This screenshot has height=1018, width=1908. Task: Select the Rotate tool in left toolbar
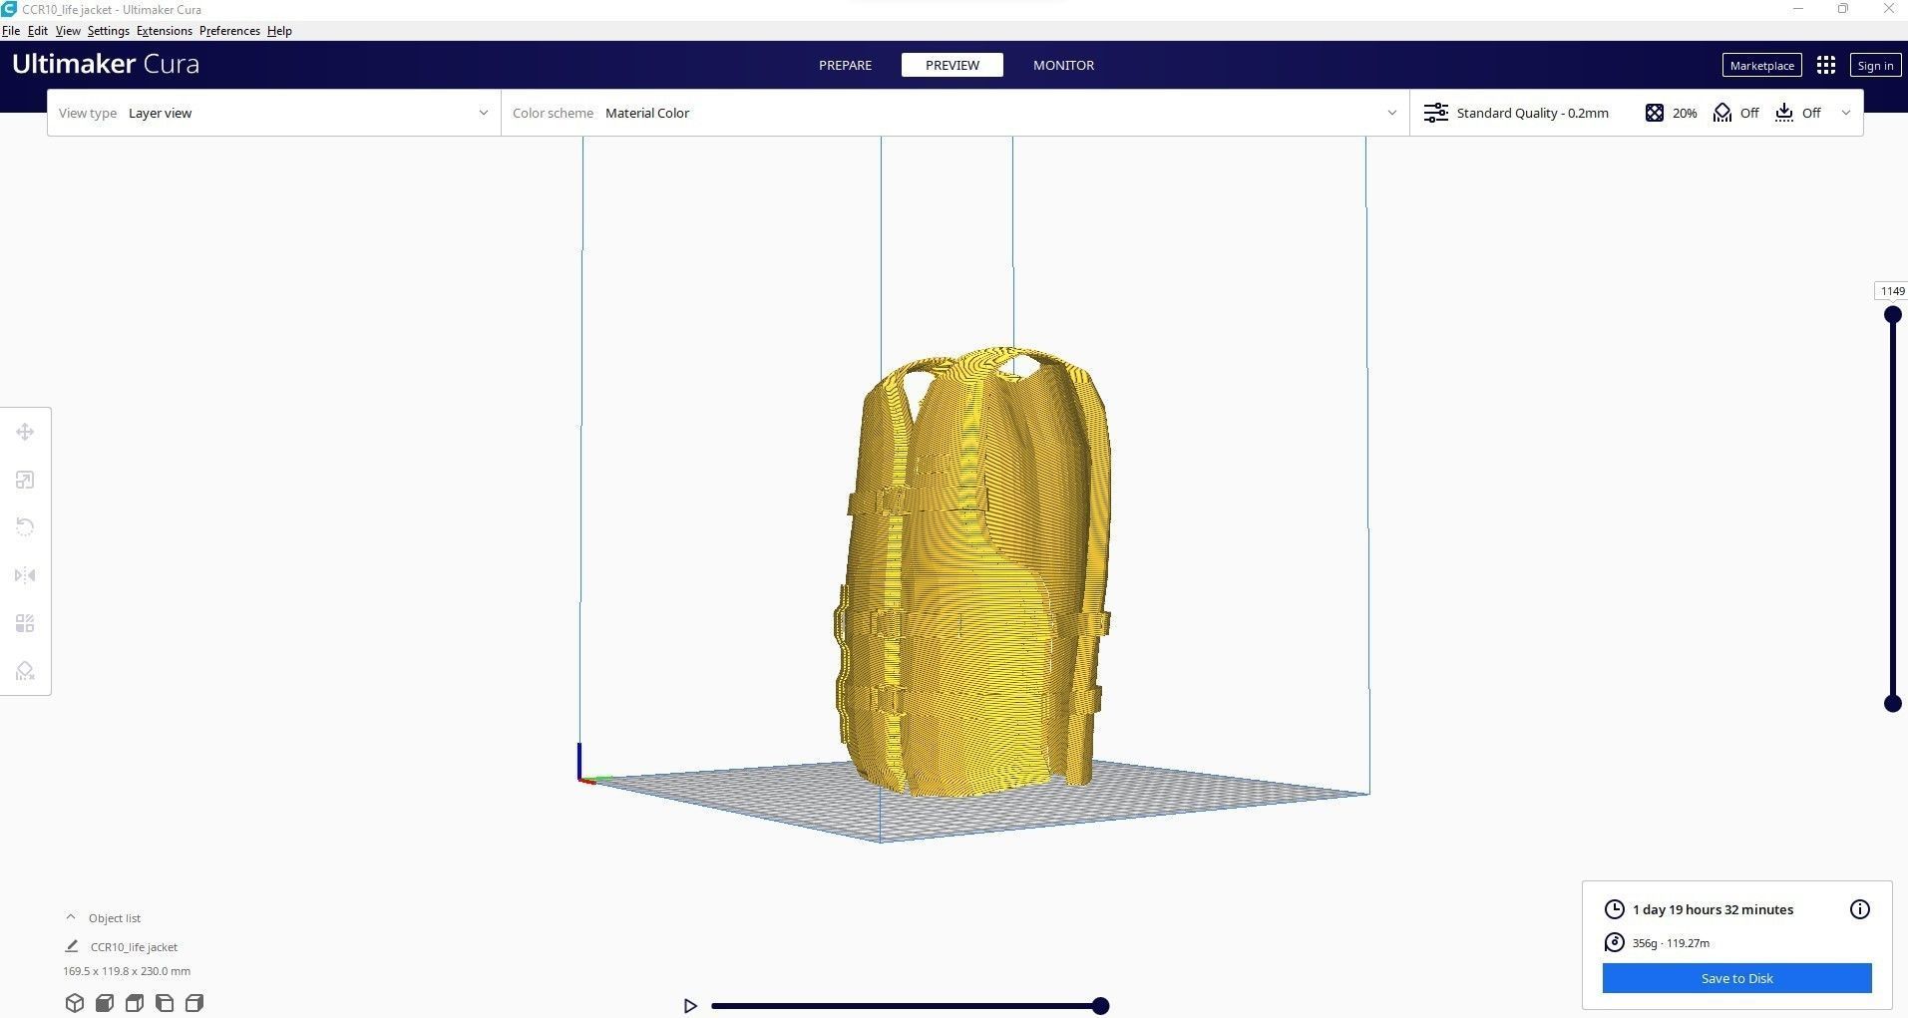25,527
